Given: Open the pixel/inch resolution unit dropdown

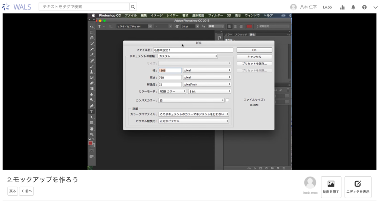Looking at the screenshot, I should (207, 84).
